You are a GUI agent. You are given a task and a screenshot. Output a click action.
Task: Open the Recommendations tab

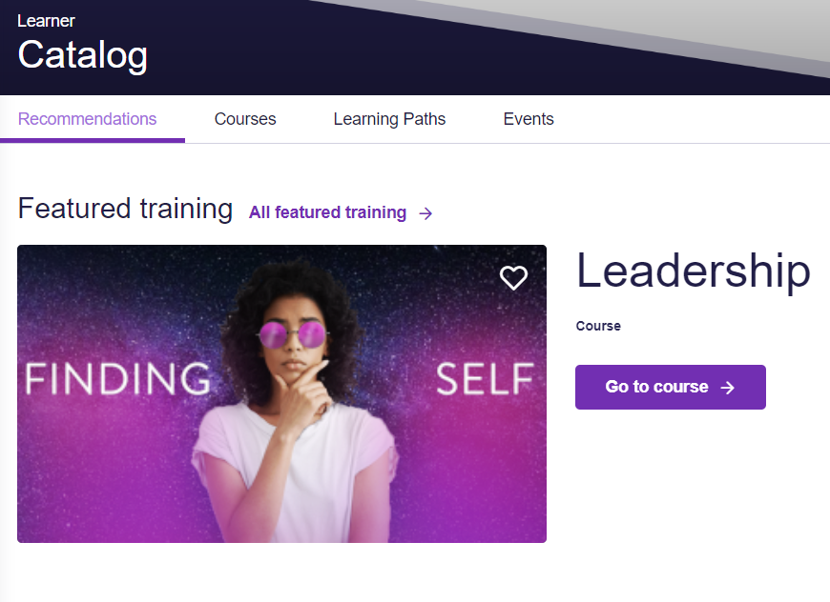click(88, 119)
